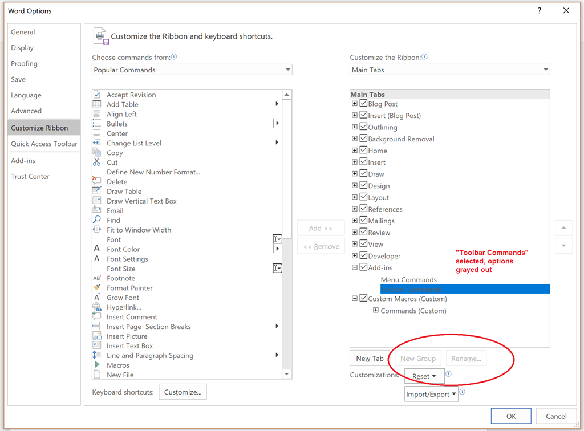Image resolution: width=584 pixels, height=431 pixels.
Task: Open the Trust Center category
Action: (x=44, y=176)
